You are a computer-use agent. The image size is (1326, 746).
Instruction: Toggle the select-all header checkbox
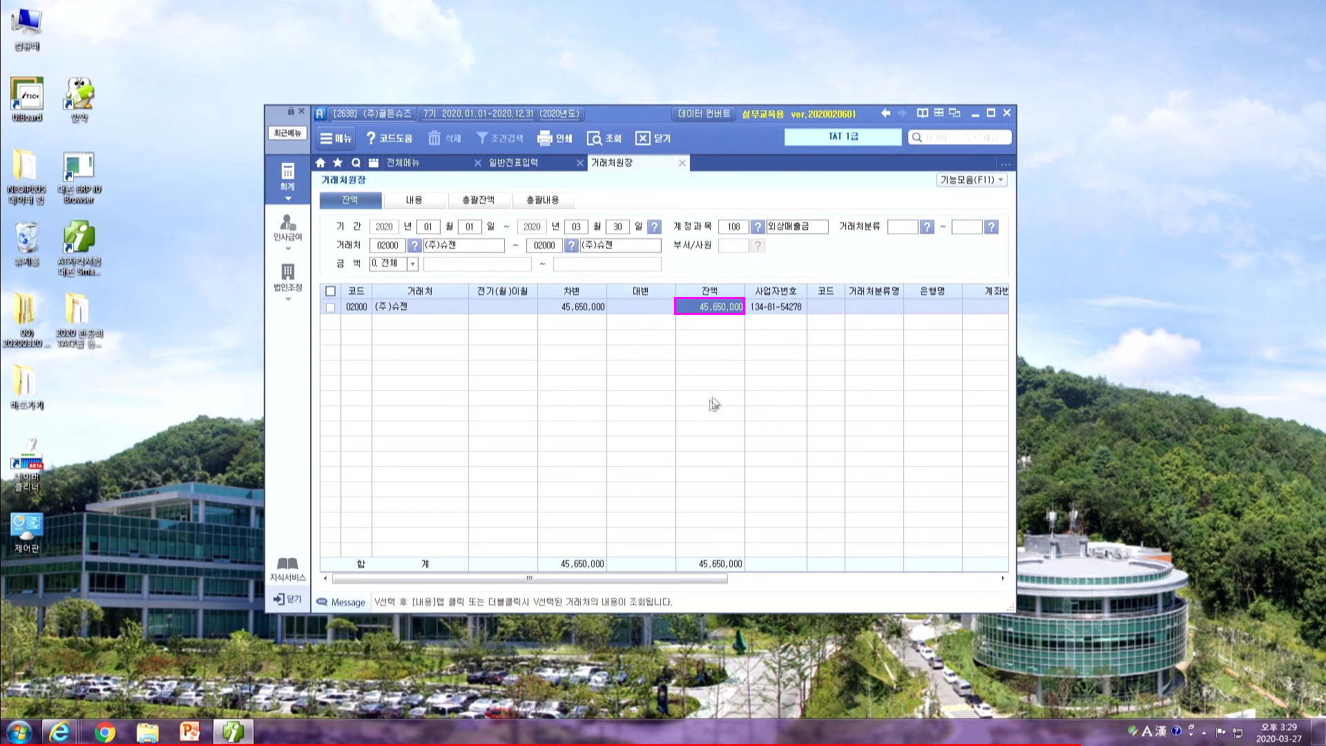point(330,291)
